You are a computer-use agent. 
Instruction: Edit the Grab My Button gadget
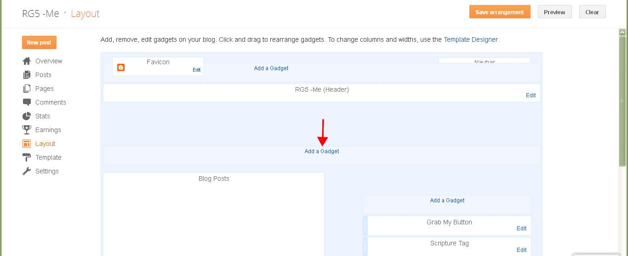521,228
